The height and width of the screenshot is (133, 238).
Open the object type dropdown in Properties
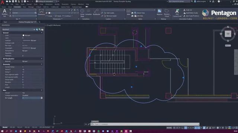click(x=19, y=30)
